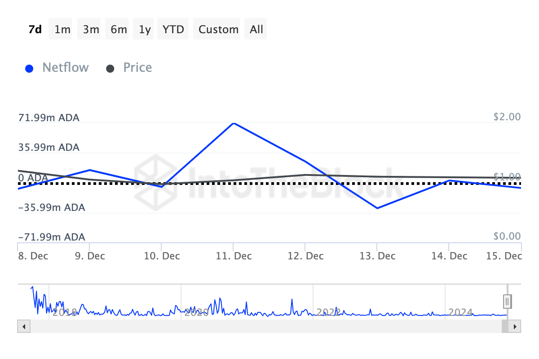Select the 6m time range
This screenshot has width=539, height=359.
[x=119, y=30]
